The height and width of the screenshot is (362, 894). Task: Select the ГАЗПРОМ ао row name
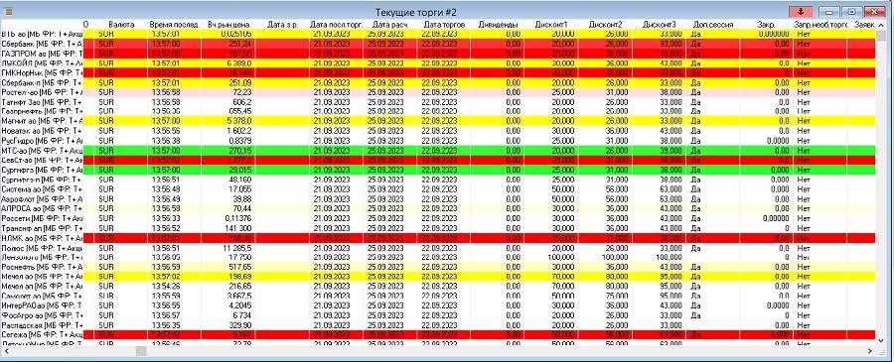(x=42, y=53)
